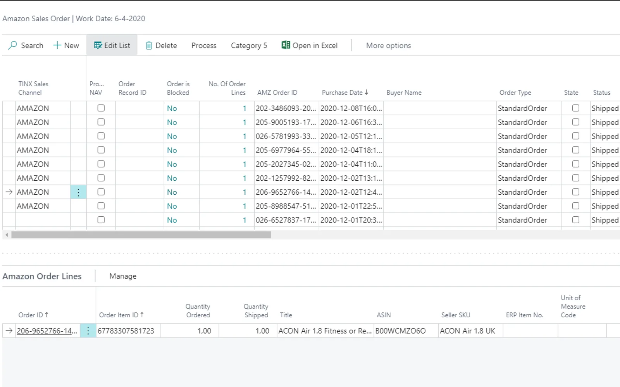Click Unit of Measure Code cell
This screenshot has height=387, width=620.
(x=582, y=331)
